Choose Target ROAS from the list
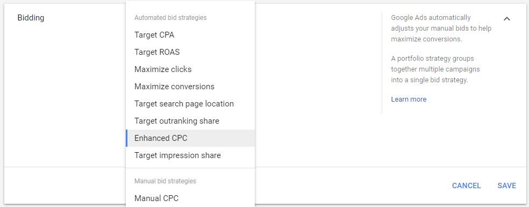 [190, 52]
